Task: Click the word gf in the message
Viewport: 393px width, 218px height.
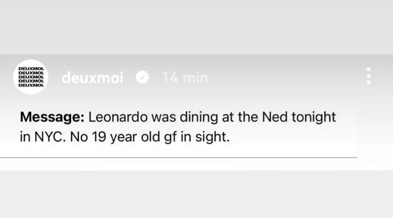Action: click(171, 138)
